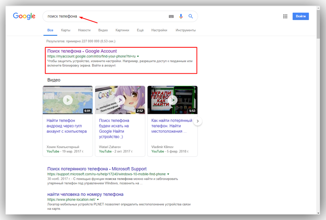This screenshot has width=326, height=220.
Task: Play the stolen phone video 5:53
Action: coord(172,100)
